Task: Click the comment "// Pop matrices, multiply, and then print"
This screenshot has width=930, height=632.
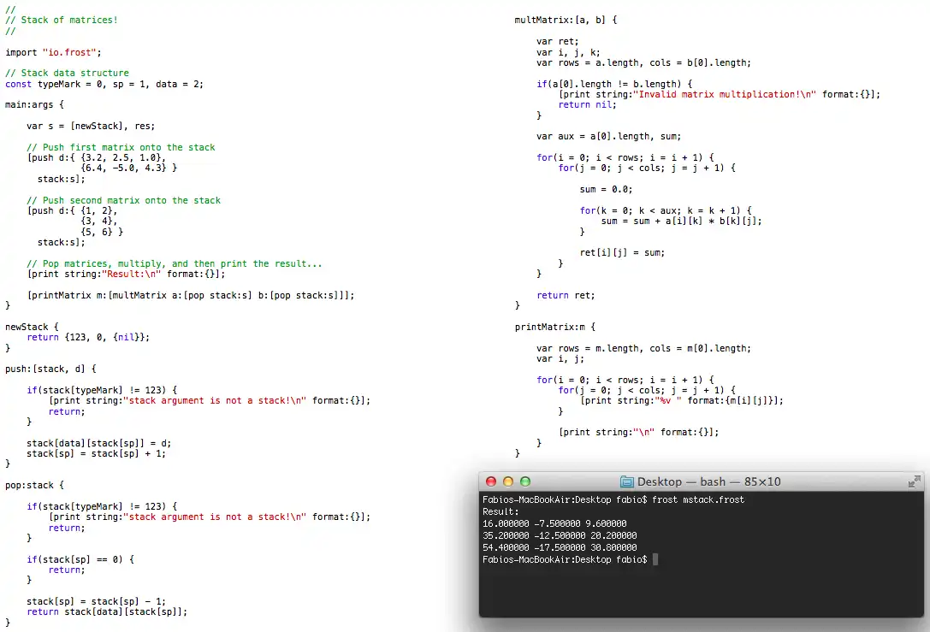Action: click(x=175, y=263)
